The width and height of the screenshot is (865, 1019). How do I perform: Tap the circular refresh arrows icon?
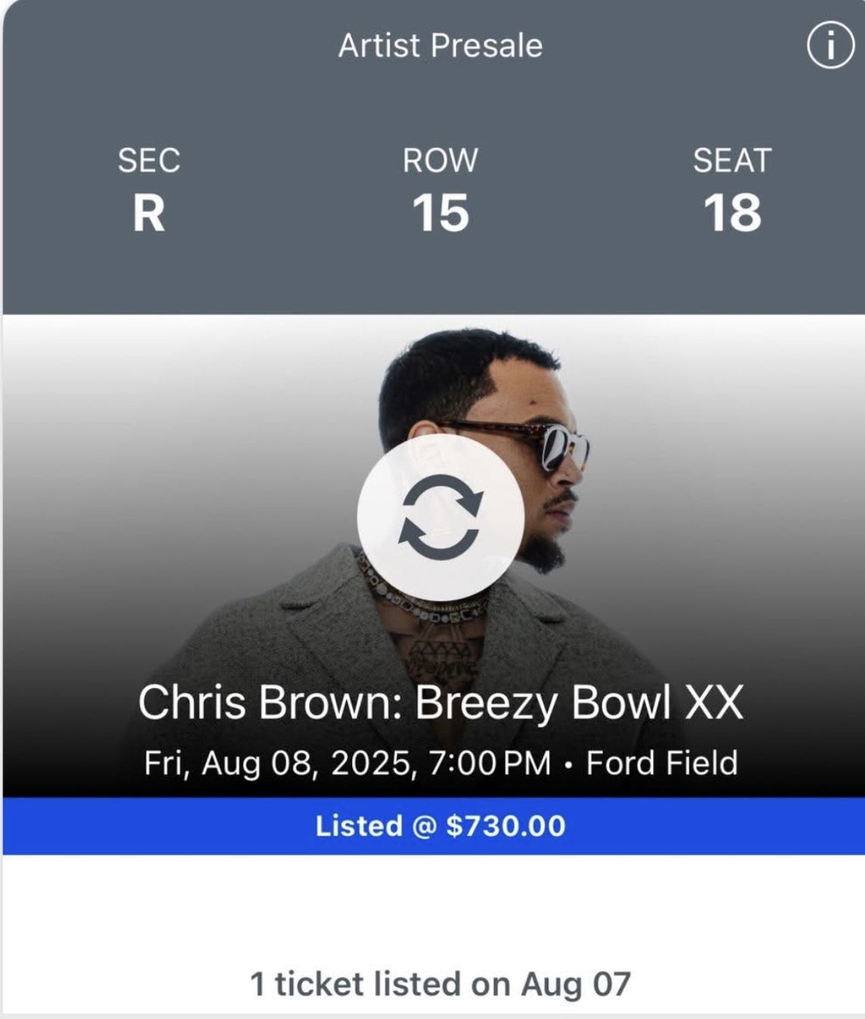[x=440, y=517]
